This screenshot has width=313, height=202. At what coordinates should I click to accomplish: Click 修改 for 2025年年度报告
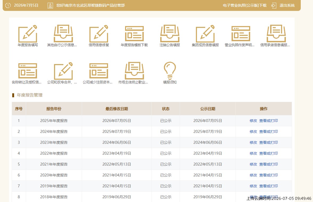tap(253, 121)
